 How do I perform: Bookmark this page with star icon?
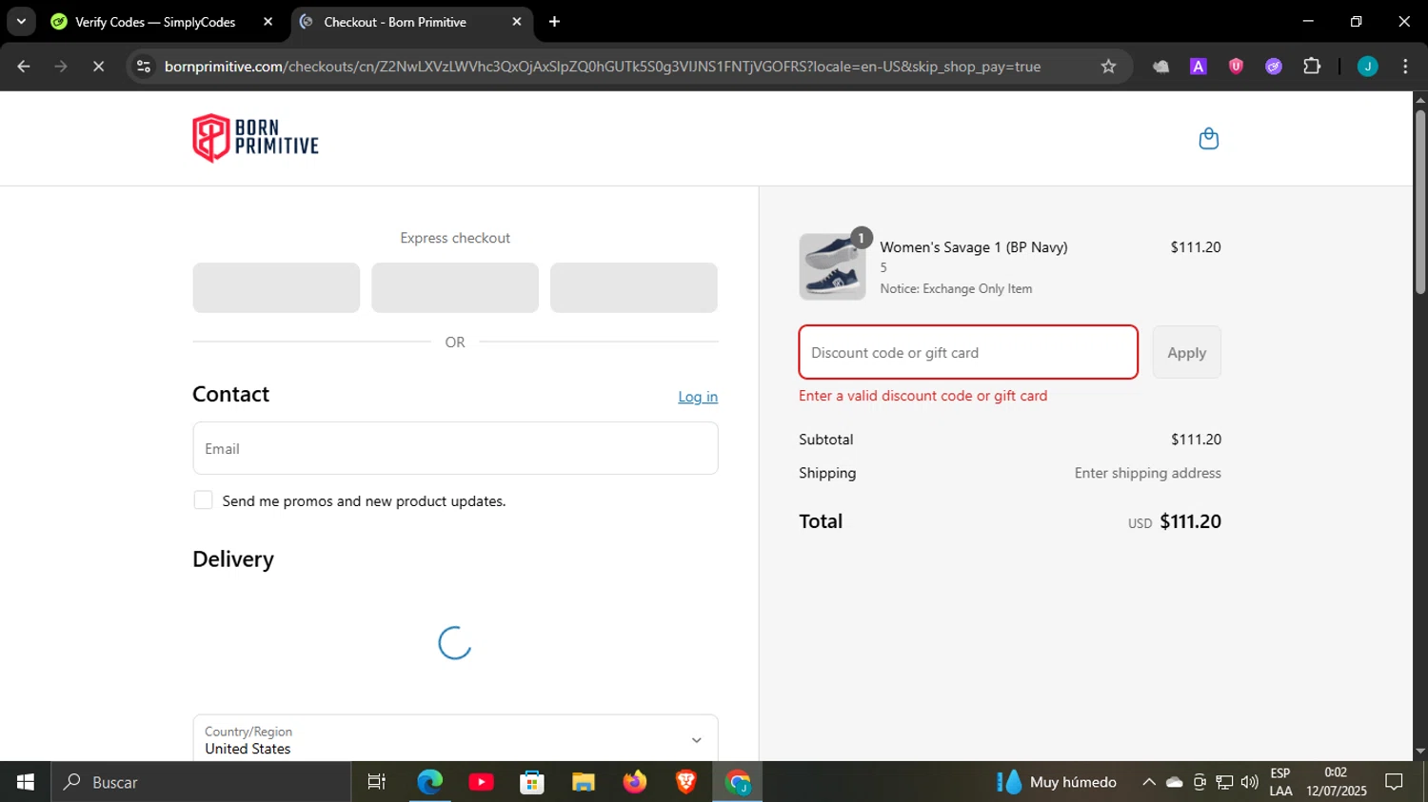[x=1108, y=67]
